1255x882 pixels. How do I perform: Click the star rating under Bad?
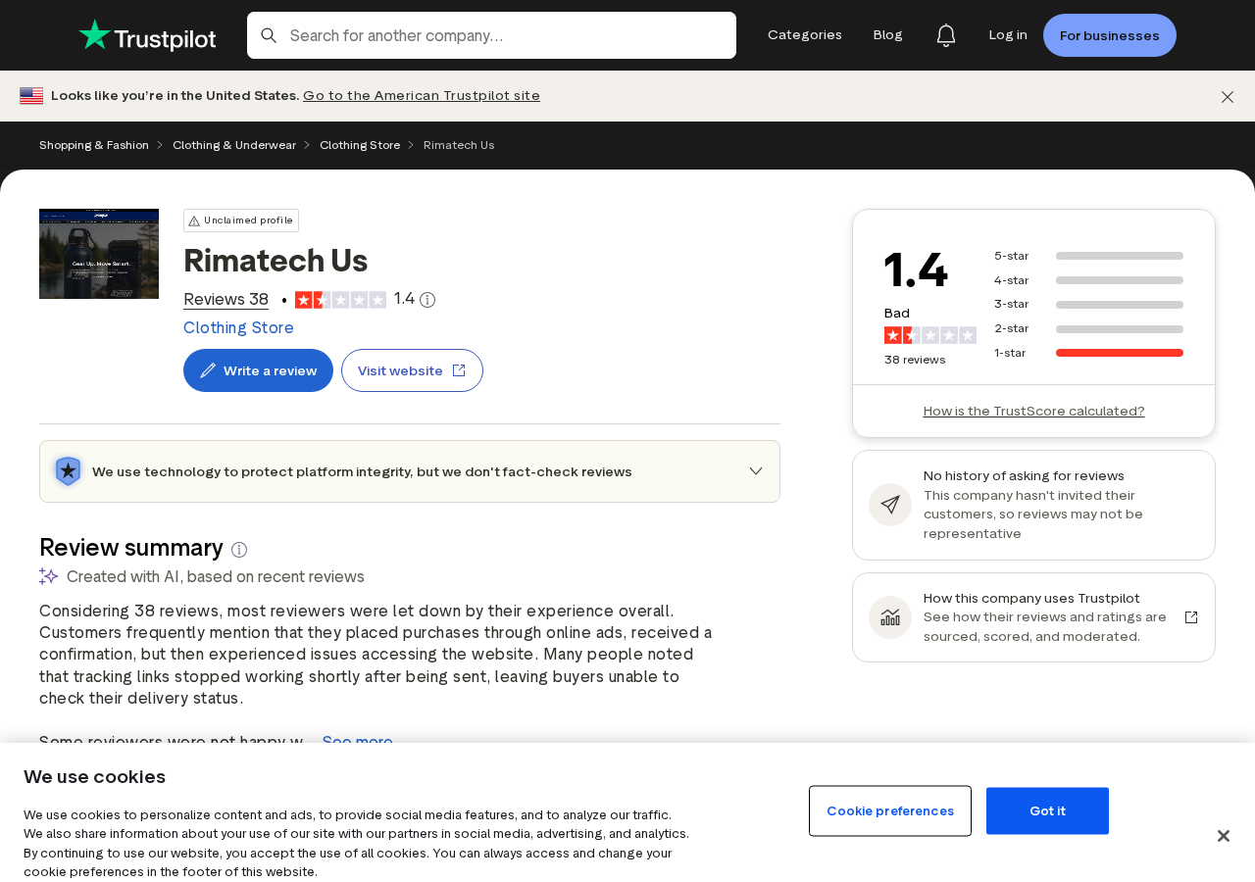[930, 335]
